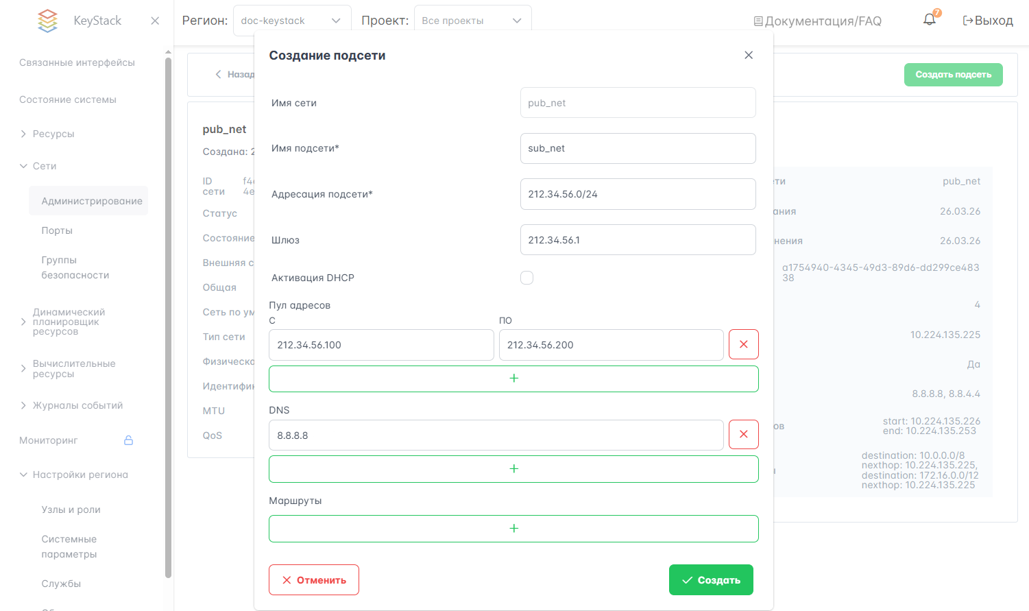Close the subnet creation dialog

[x=749, y=56]
